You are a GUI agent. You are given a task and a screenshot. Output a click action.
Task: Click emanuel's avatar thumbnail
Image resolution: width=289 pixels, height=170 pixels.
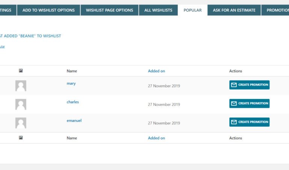[x=21, y=123]
